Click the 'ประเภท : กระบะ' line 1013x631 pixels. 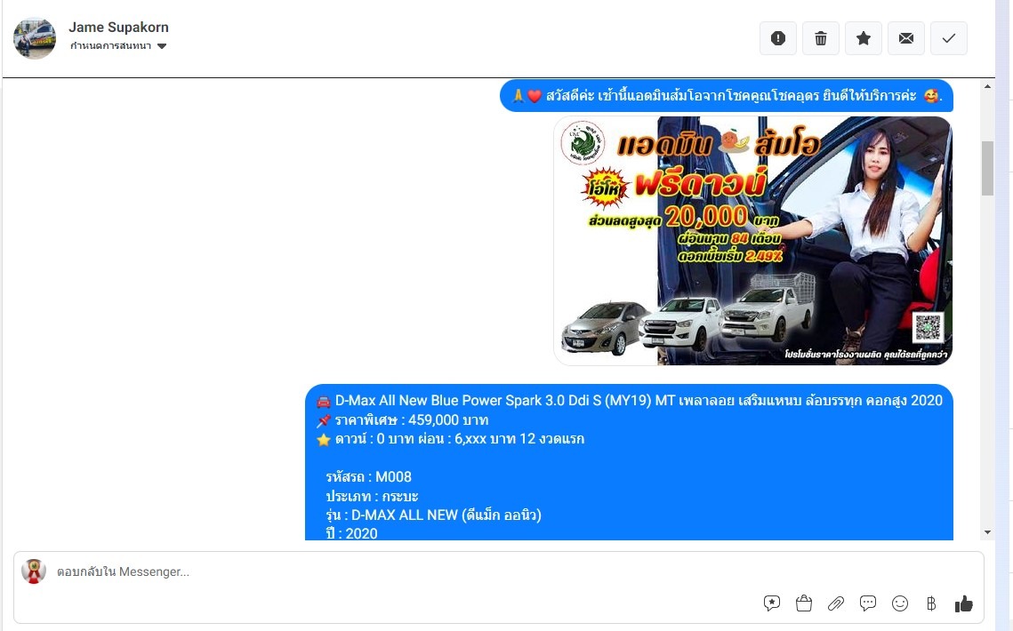[x=372, y=496]
